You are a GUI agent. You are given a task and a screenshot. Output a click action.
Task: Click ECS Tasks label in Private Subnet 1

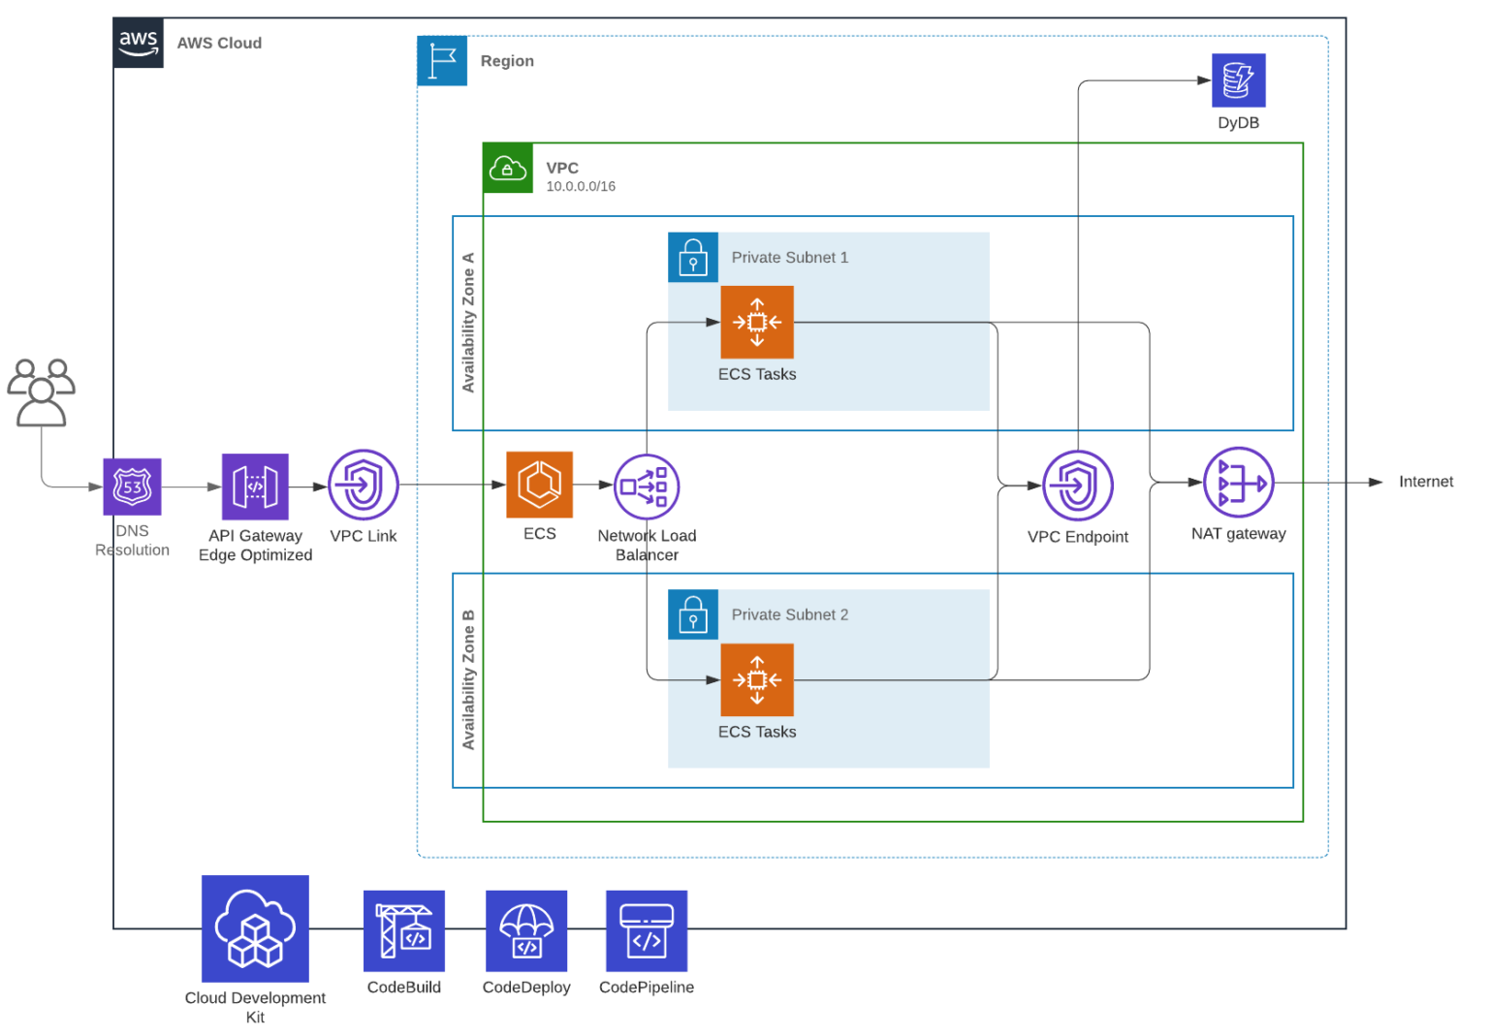pos(757,375)
